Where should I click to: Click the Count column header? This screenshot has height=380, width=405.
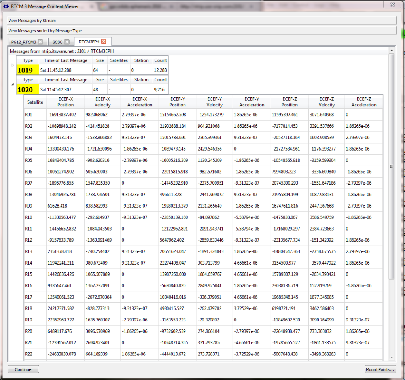pyautogui.click(x=161, y=60)
